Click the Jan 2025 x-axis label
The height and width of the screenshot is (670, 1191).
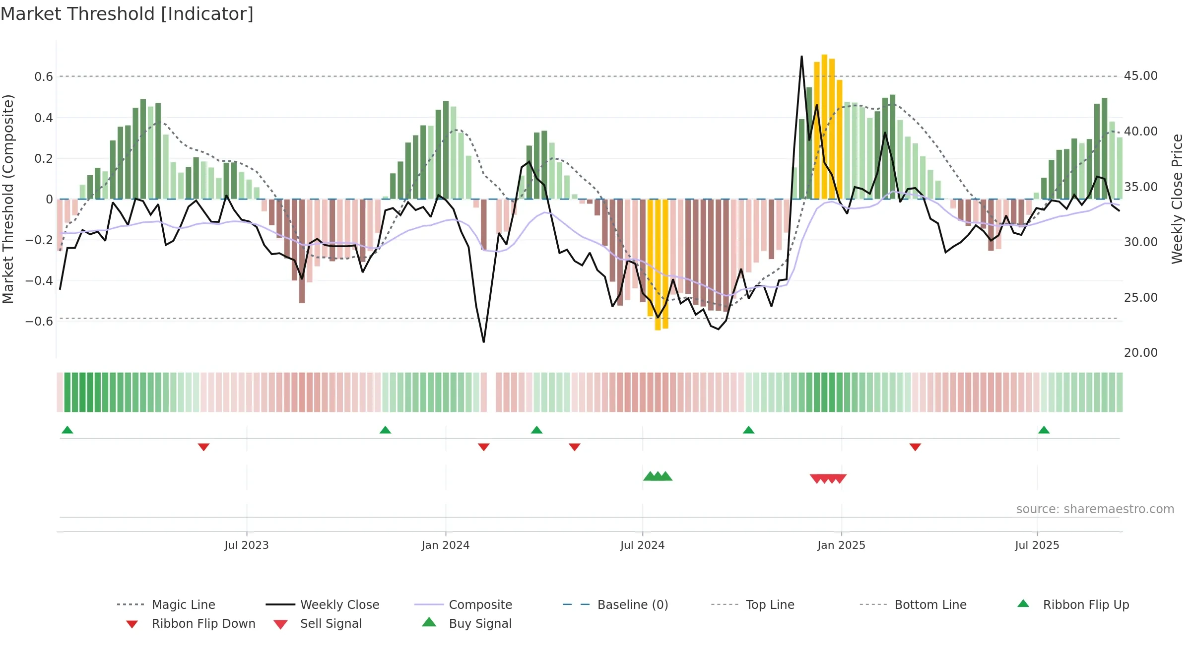(x=841, y=545)
